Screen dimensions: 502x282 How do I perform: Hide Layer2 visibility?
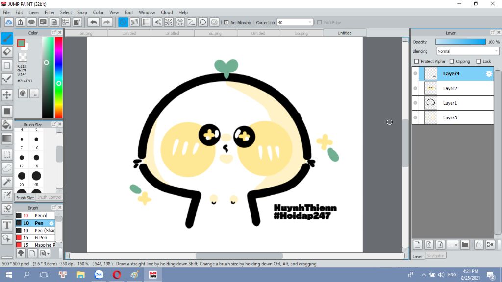(415, 88)
